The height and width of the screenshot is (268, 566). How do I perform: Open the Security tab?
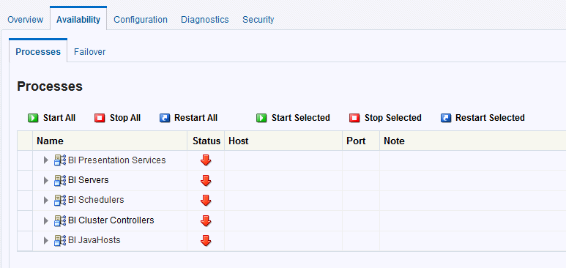pyautogui.click(x=258, y=20)
